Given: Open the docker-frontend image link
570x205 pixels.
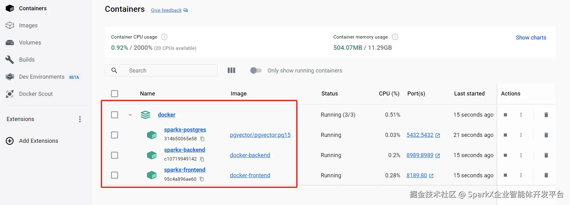Looking at the screenshot, I should click(250, 175).
